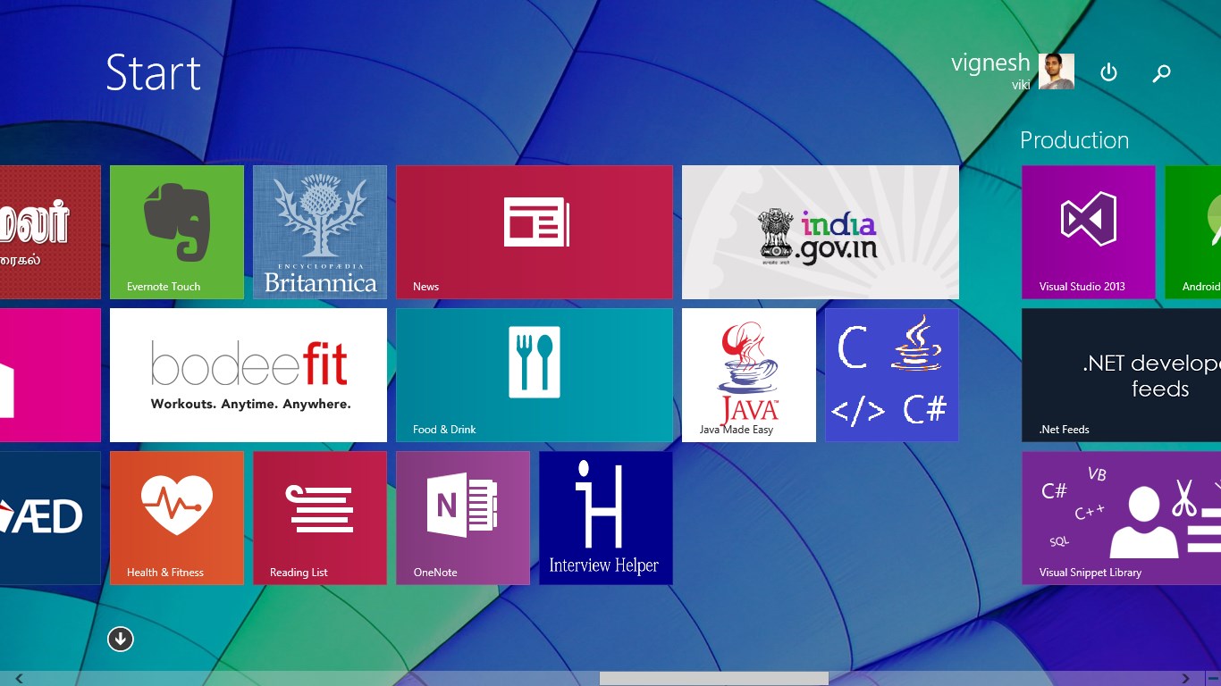1221x686 pixels.
Task: Open Visual Studio 2013 tile
Action: [1089, 232]
